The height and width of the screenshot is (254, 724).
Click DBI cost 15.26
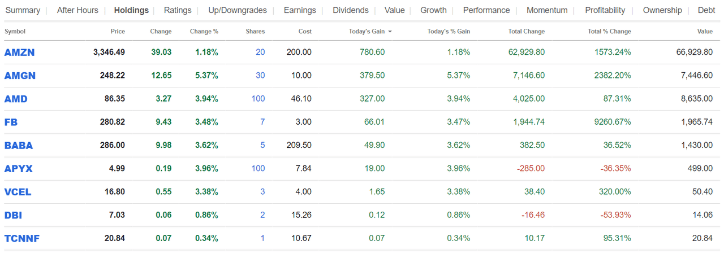(x=301, y=215)
